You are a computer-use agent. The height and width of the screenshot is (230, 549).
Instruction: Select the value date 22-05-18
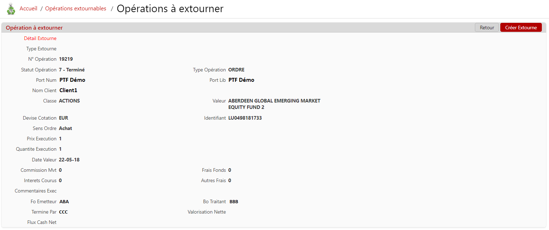click(x=69, y=160)
